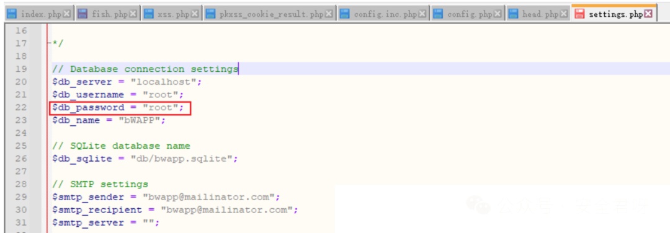This screenshot has height=233, width=670.
Task: Click the "localhost" string value
Action: click(x=163, y=82)
